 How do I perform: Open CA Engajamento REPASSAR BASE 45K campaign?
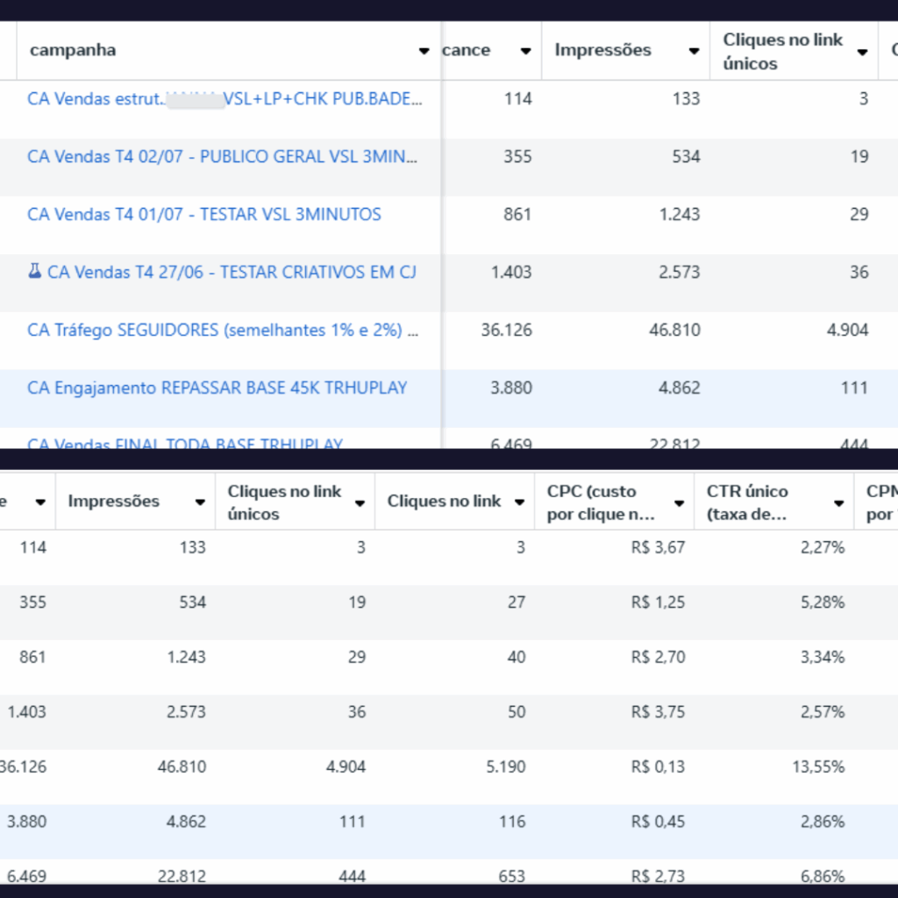217,388
